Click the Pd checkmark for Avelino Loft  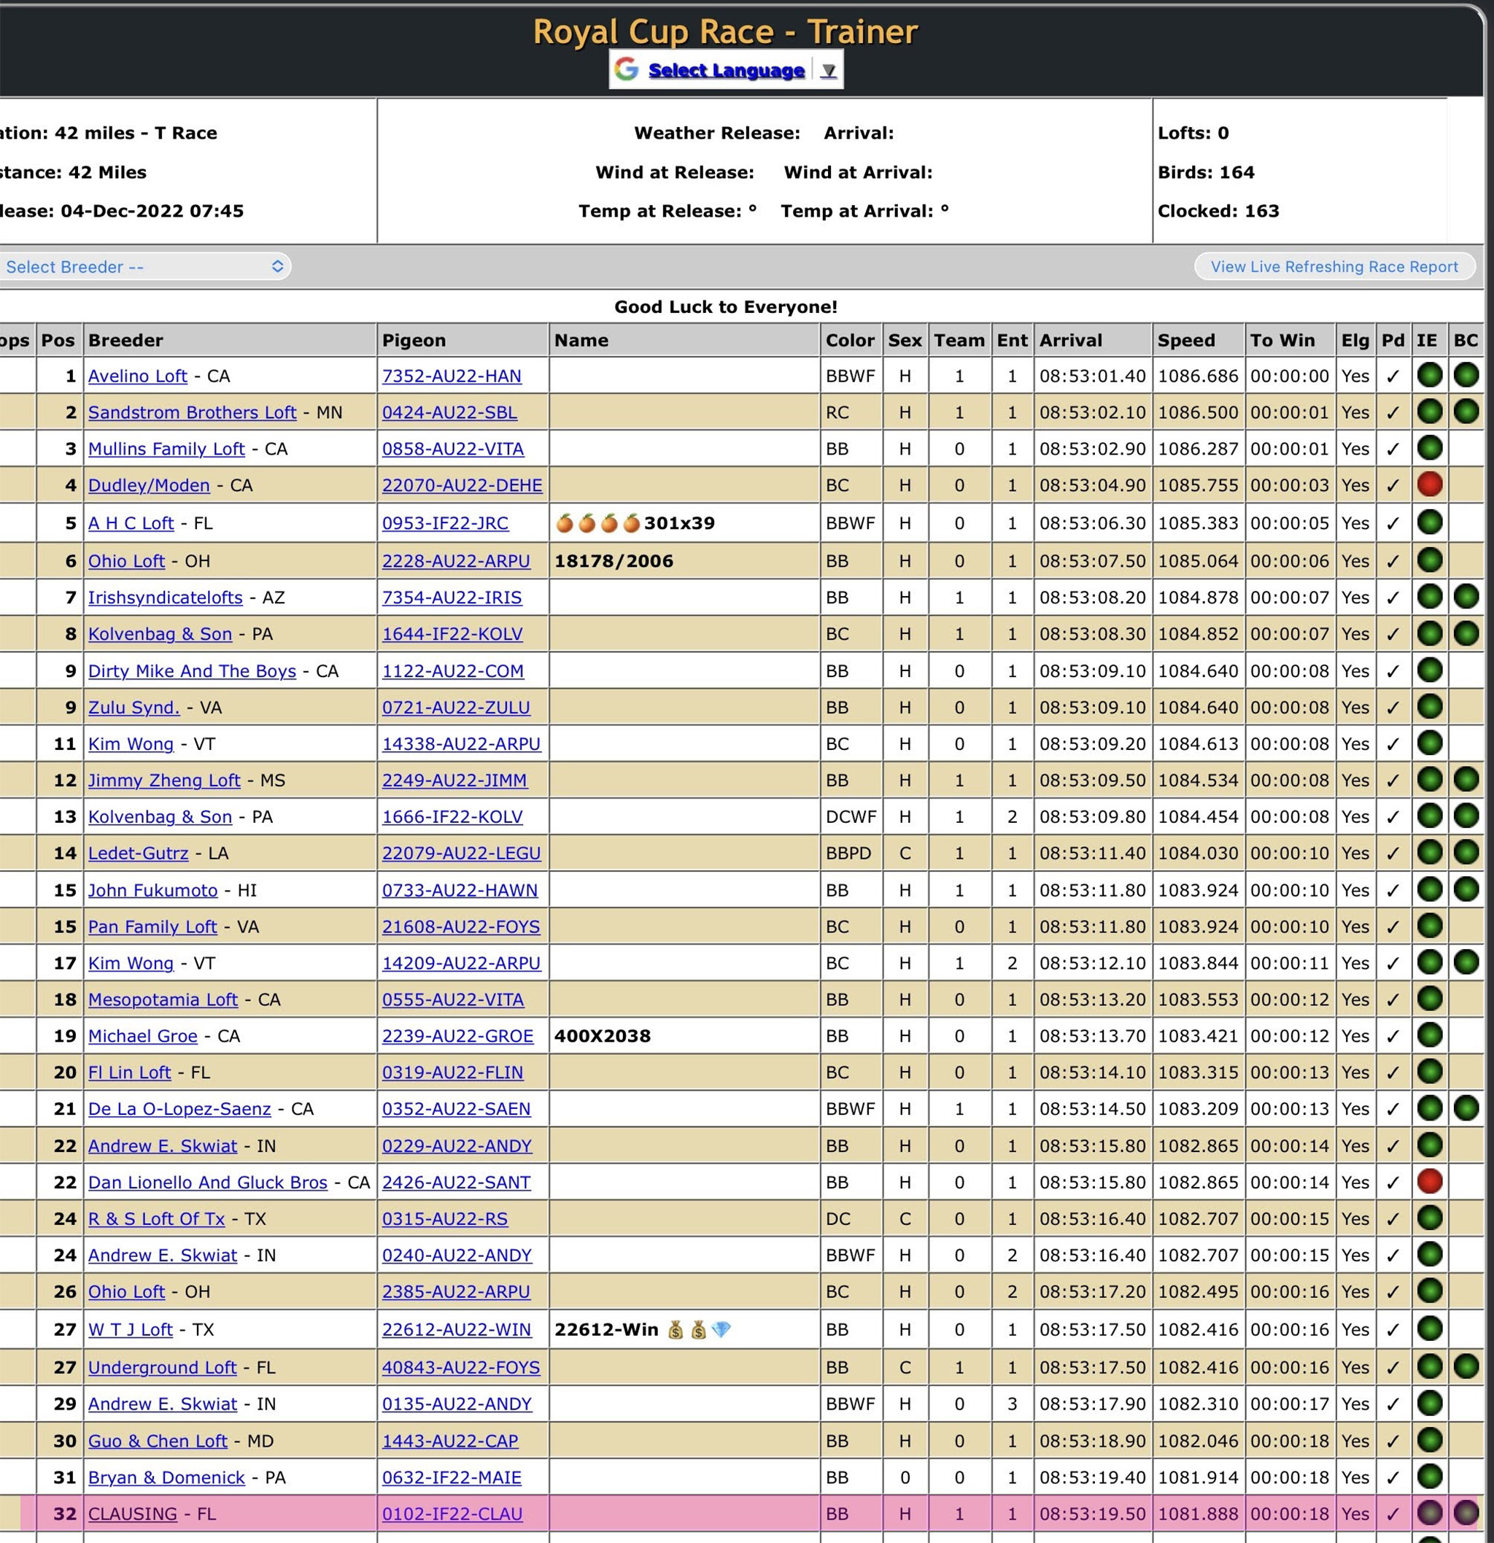click(1393, 377)
